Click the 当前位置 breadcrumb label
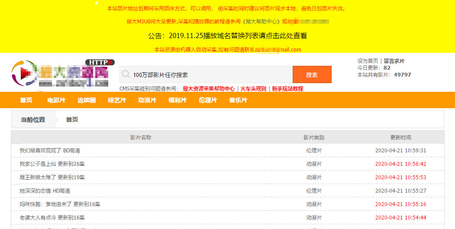The width and height of the screenshot is (455, 229). pos(33,119)
